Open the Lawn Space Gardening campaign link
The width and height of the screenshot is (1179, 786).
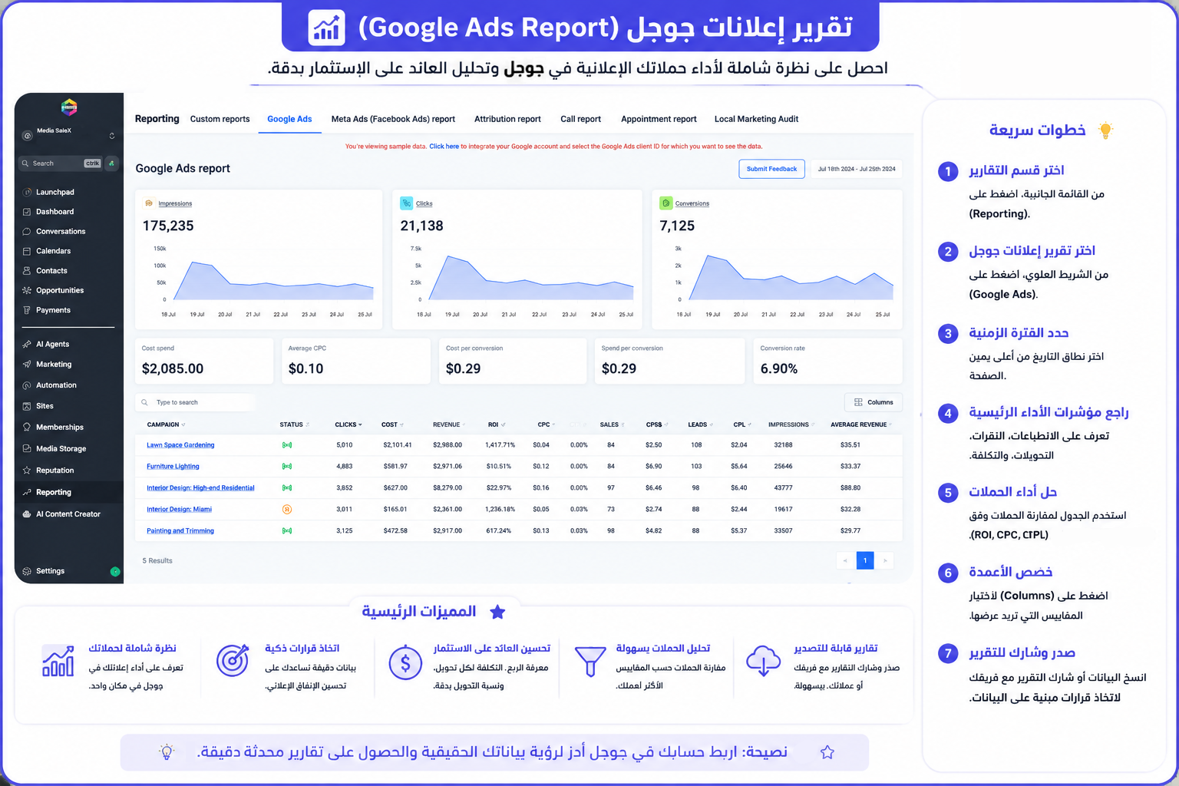180,445
